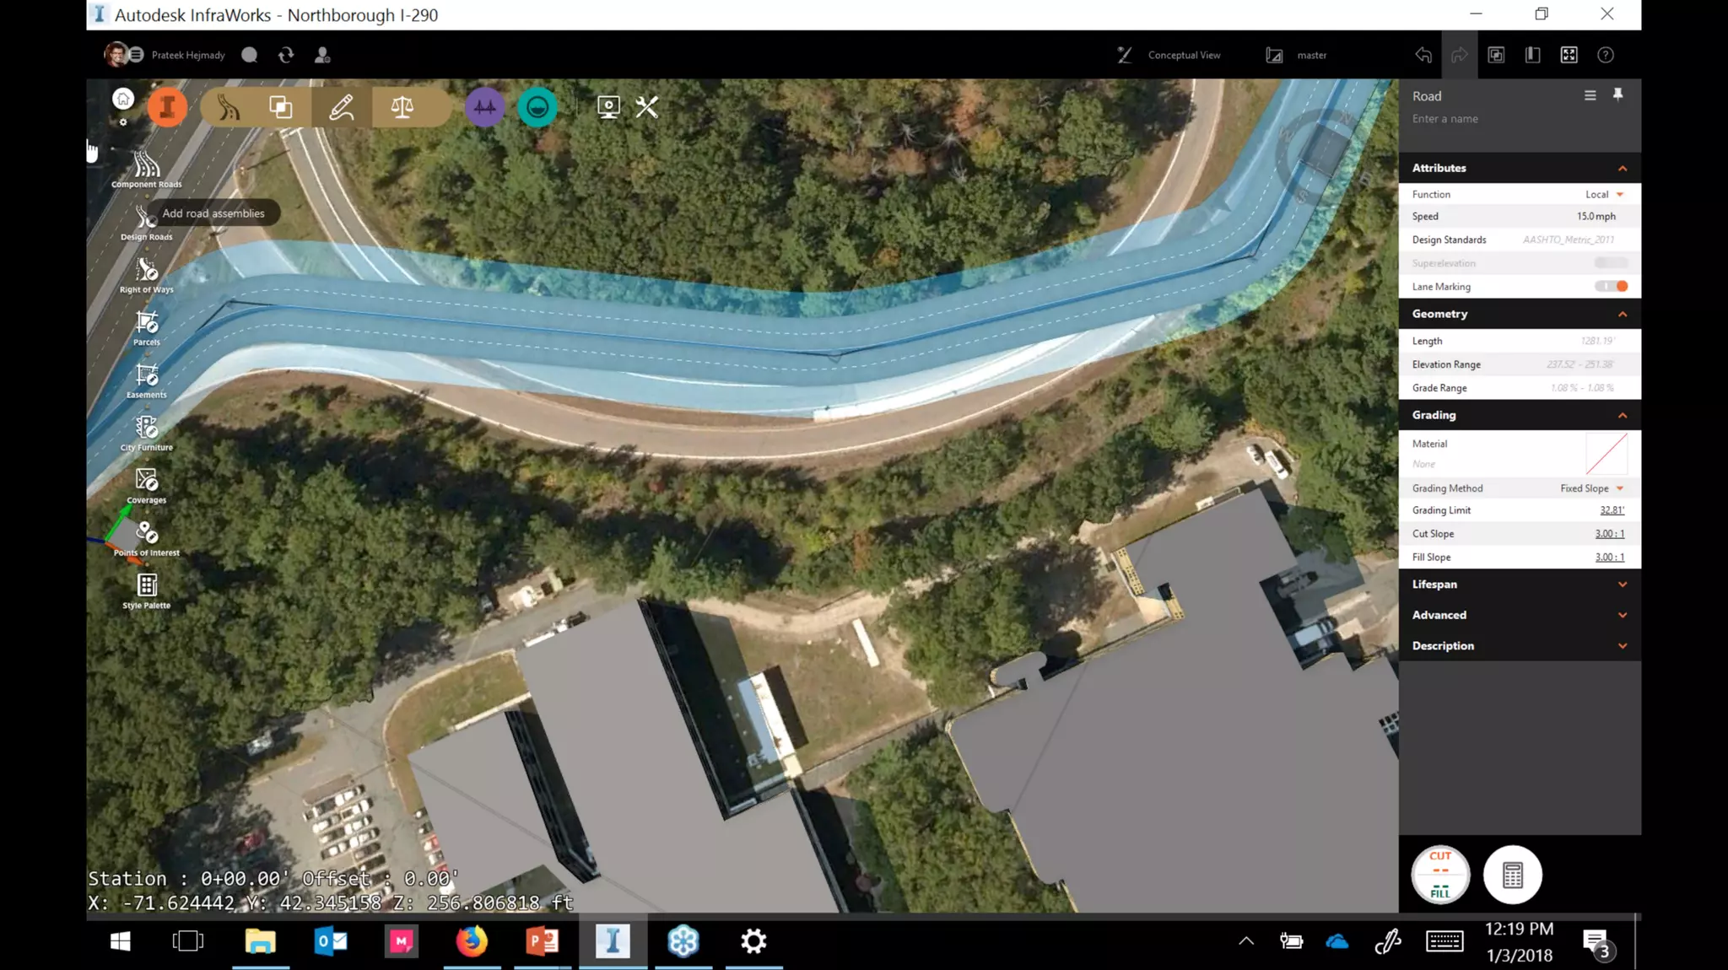This screenshot has height=970, width=1728.
Task: Open the Style Palette
Action: (147, 591)
